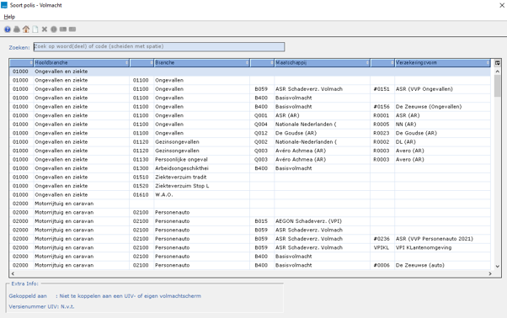Click the Nationale Nederlanden ( cell with Q004

(322, 125)
